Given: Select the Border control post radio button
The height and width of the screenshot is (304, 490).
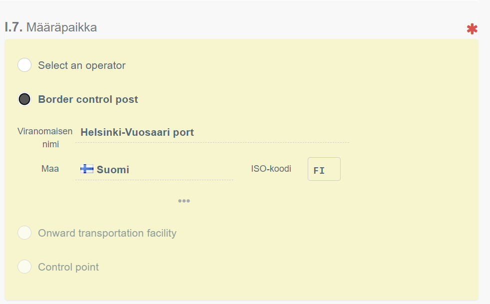Looking at the screenshot, I should pos(24,99).
